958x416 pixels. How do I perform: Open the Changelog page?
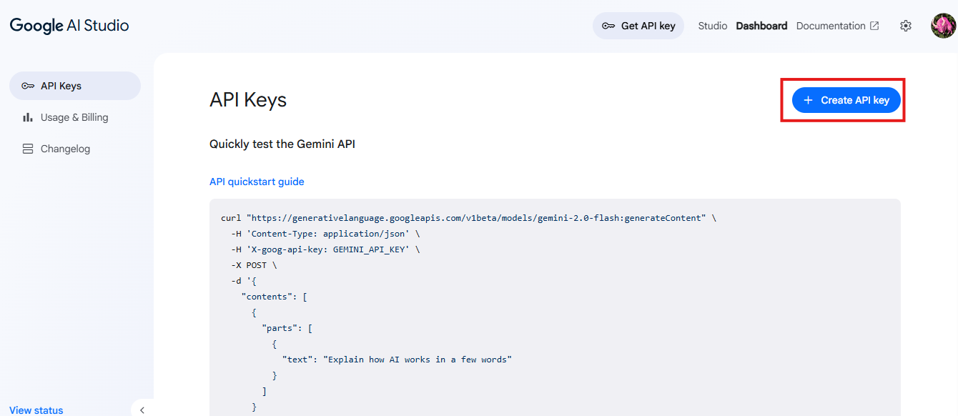click(75, 149)
